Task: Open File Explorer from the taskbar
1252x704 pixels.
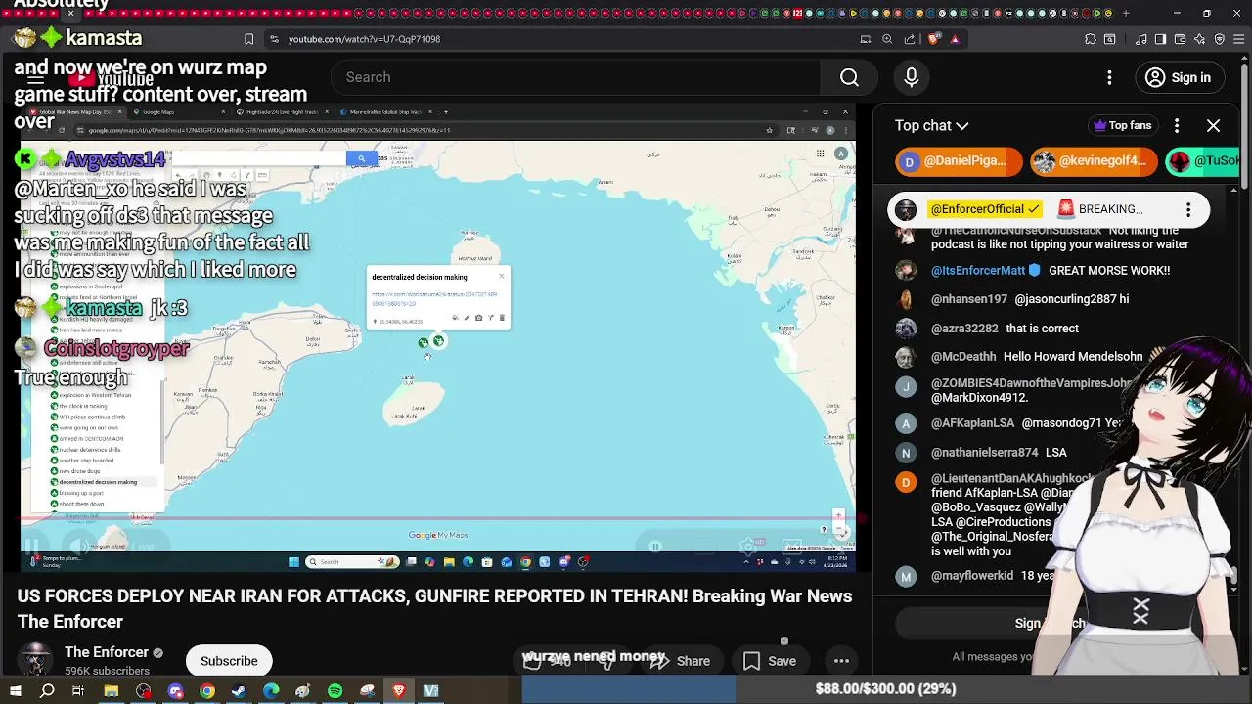Action: click(112, 691)
